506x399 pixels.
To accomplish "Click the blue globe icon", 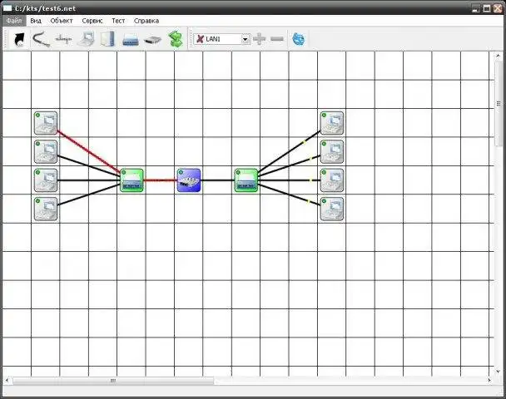I will [298, 39].
